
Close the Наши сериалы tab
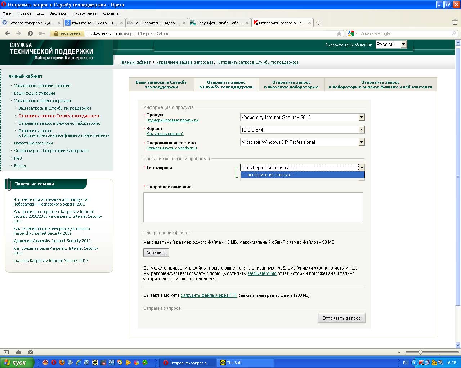(184, 23)
